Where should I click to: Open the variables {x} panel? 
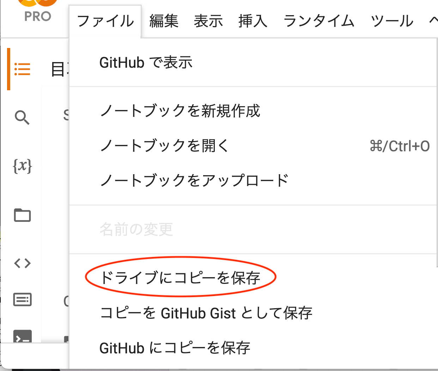coord(22,166)
